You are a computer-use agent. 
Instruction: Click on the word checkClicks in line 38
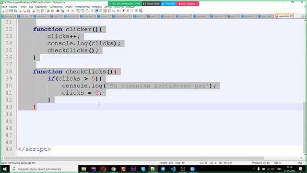(86, 72)
